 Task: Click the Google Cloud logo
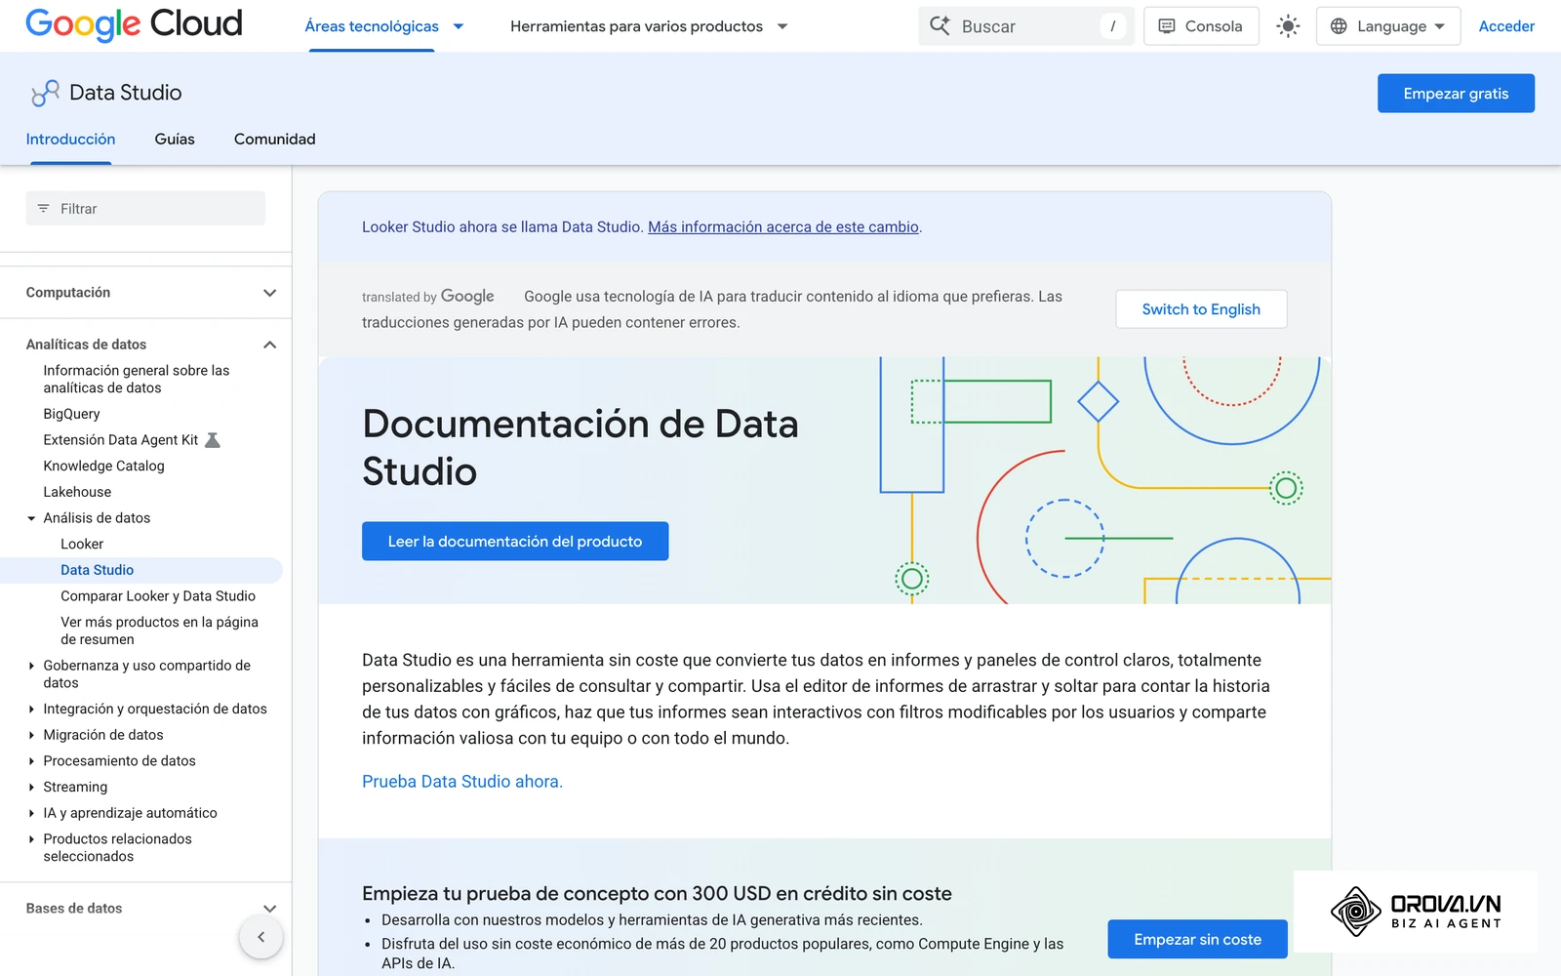click(x=134, y=24)
